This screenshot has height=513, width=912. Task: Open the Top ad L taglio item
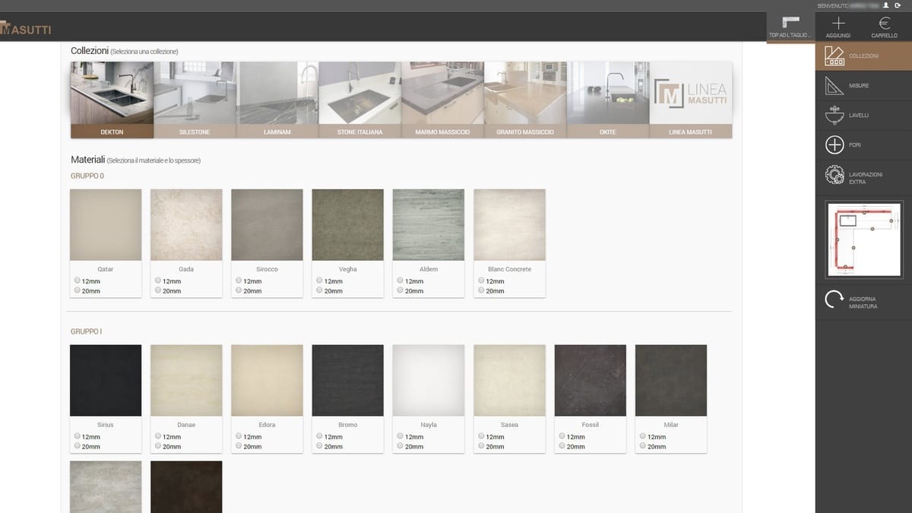[x=790, y=27]
